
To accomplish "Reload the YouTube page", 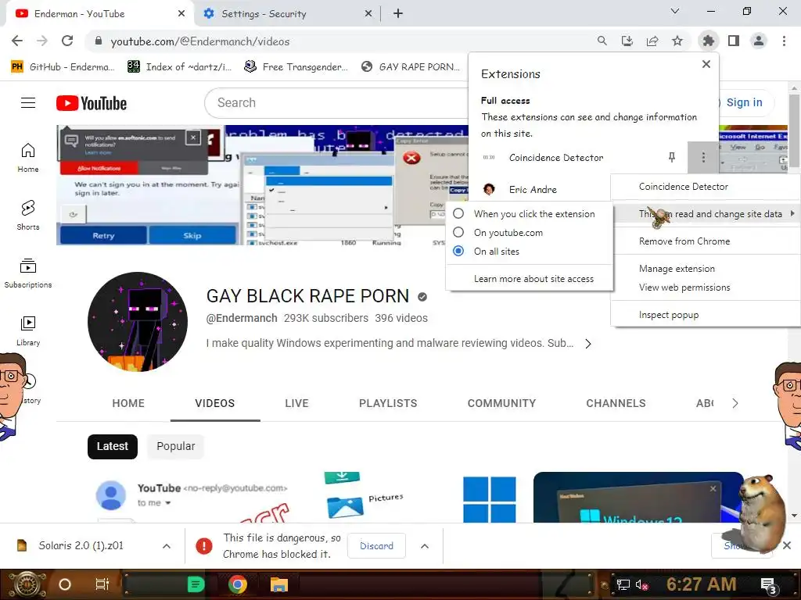I will point(67,41).
